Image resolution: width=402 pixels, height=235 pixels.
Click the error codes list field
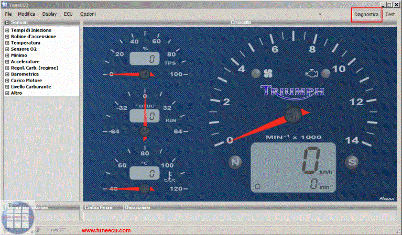(x=240, y=216)
